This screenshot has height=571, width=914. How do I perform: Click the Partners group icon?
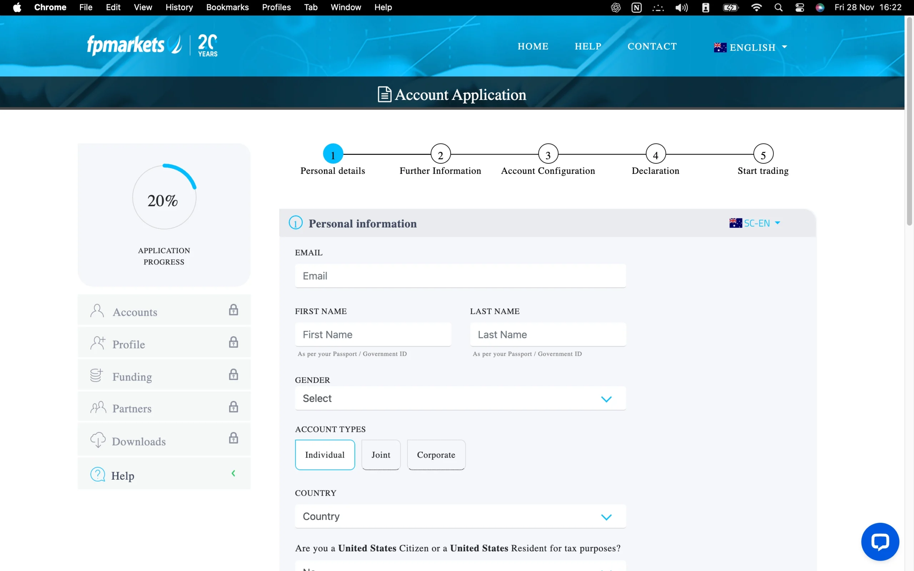point(98,408)
